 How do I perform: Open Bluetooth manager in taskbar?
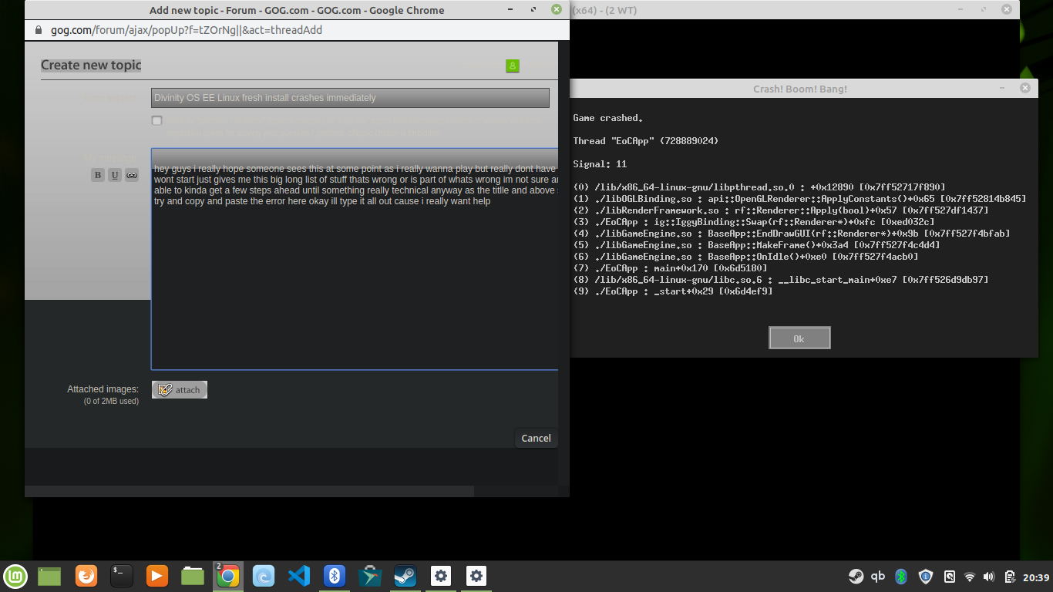click(335, 576)
